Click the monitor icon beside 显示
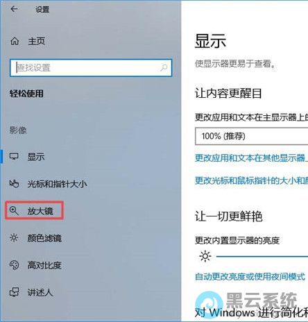This screenshot has height=322, width=308. 14,156
